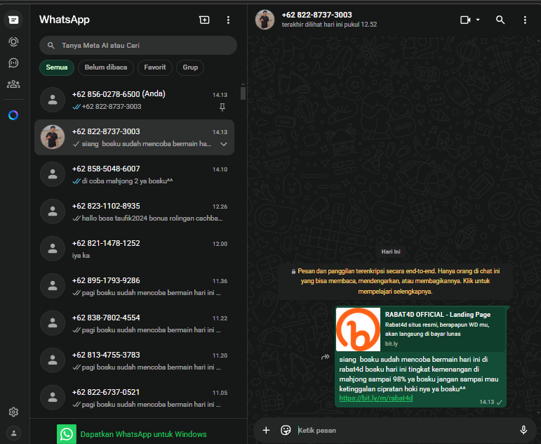Select the Semua filter tab
This screenshot has height=444, width=541.
[x=57, y=67]
